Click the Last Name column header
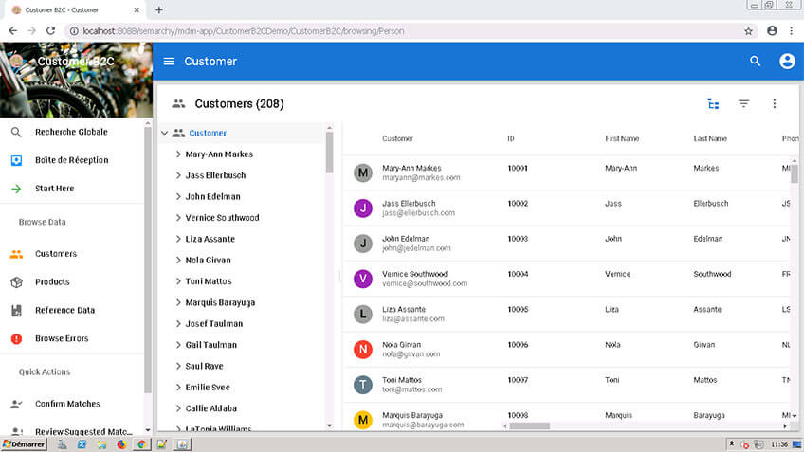This screenshot has width=804, height=452. tap(709, 139)
